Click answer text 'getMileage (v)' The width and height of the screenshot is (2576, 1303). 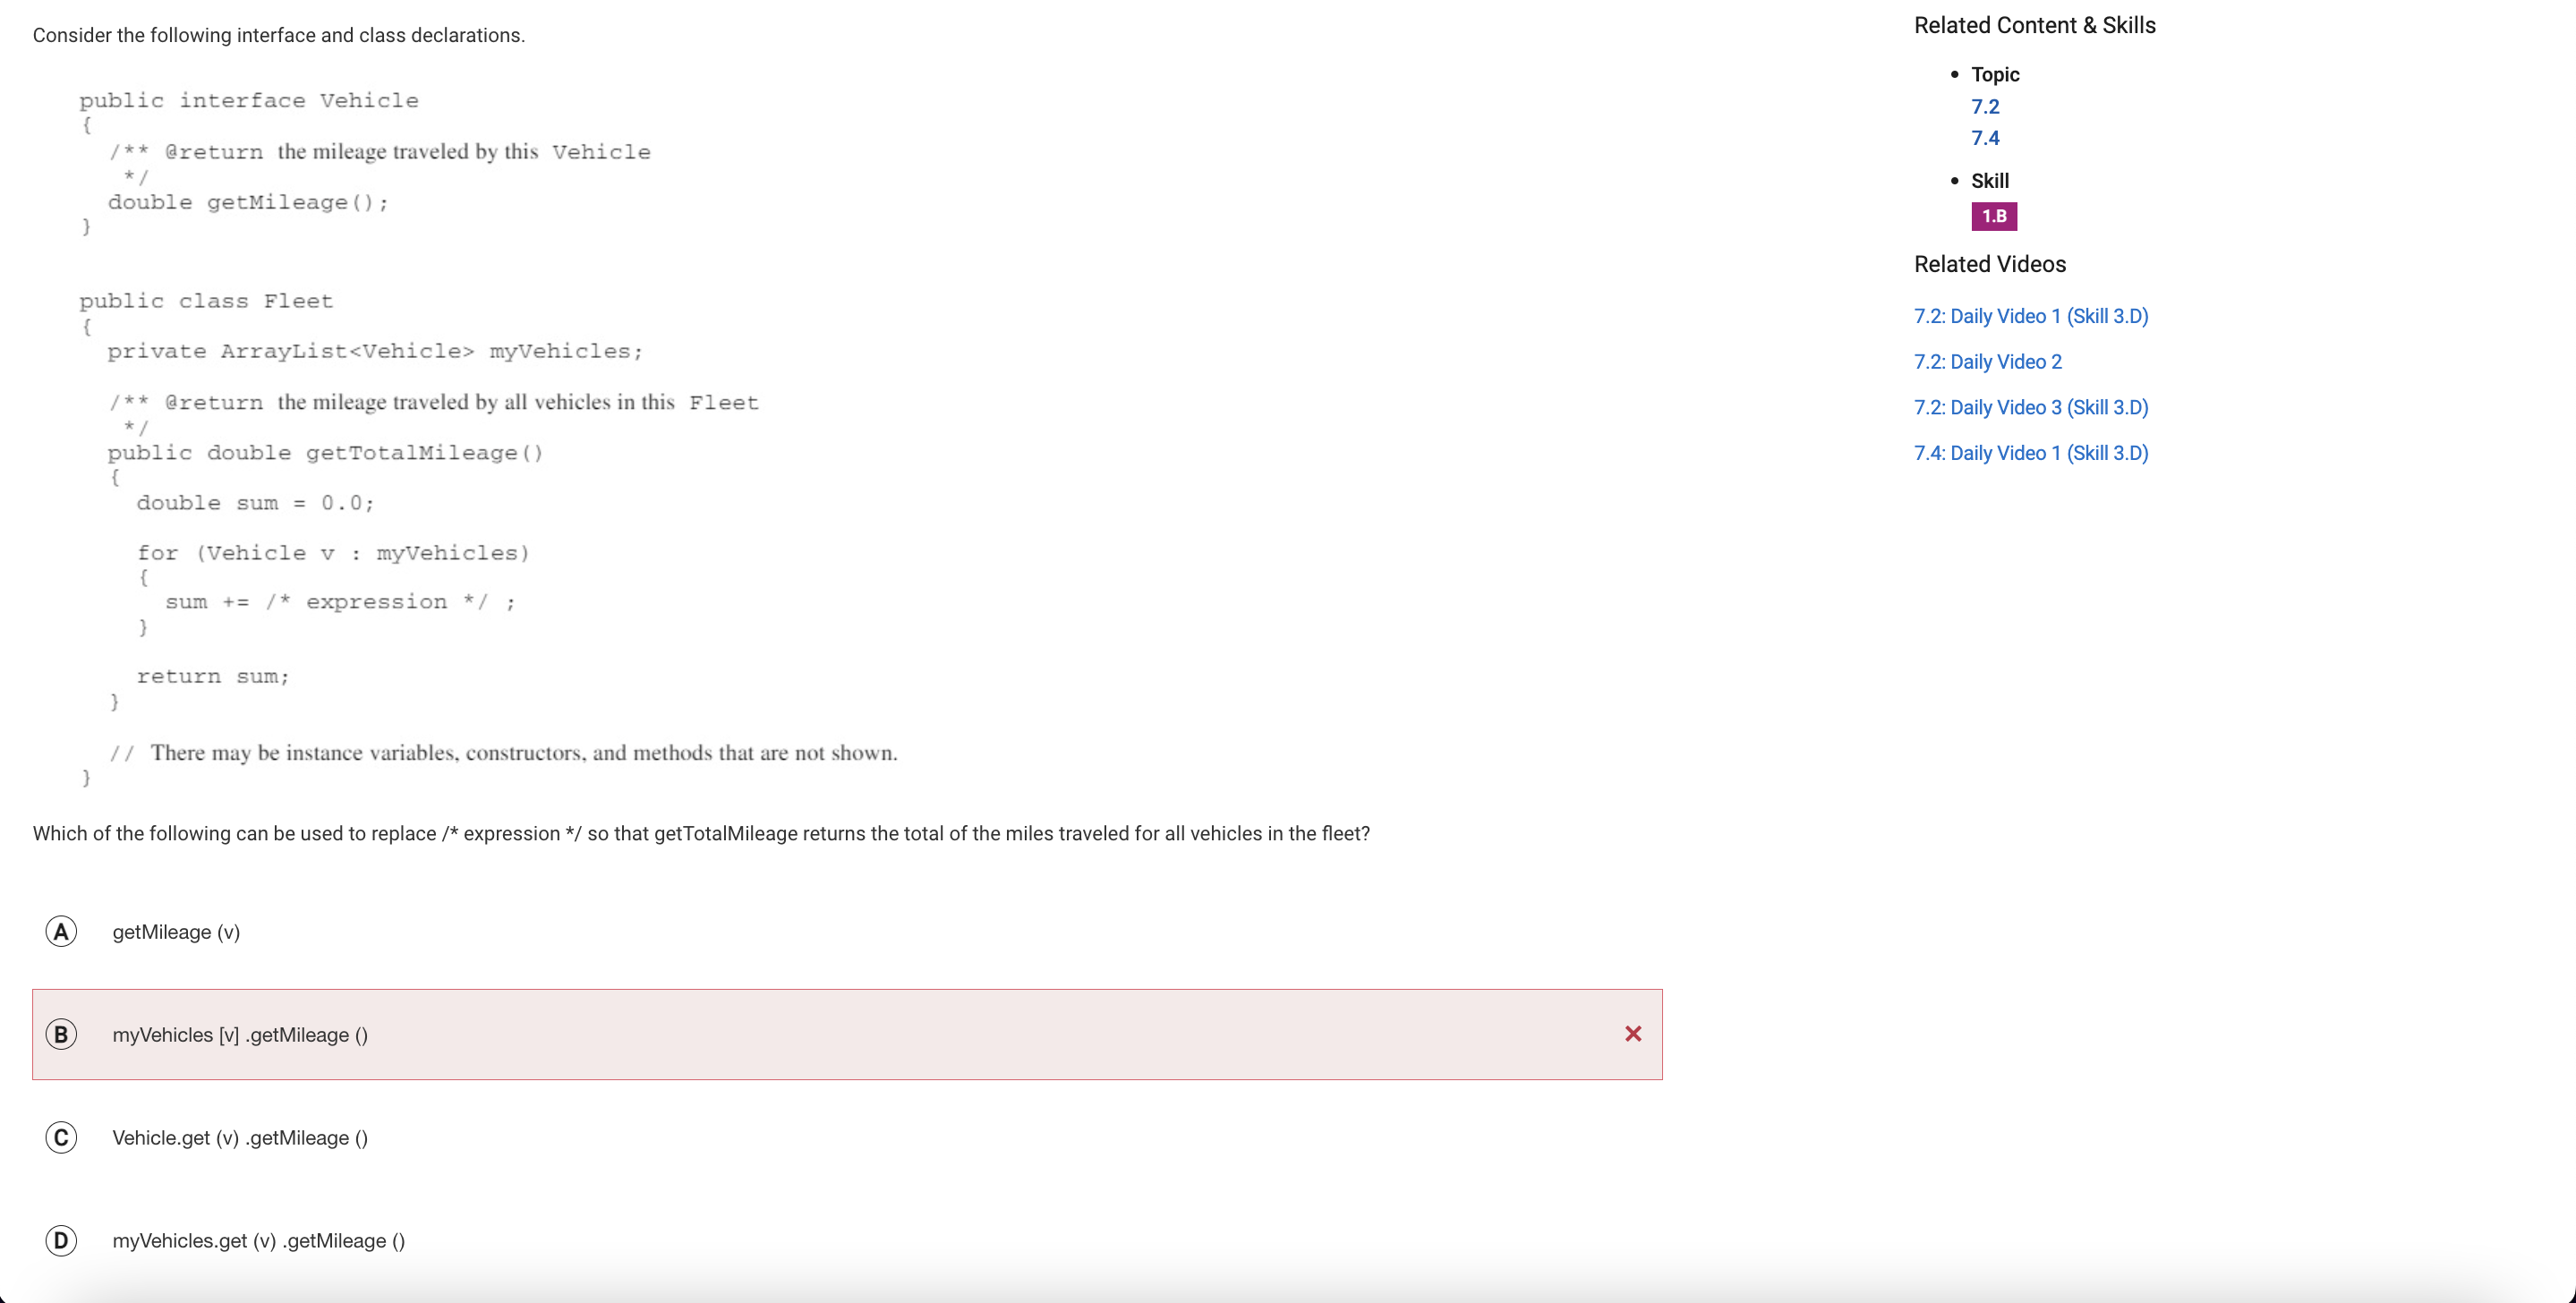tap(176, 932)
